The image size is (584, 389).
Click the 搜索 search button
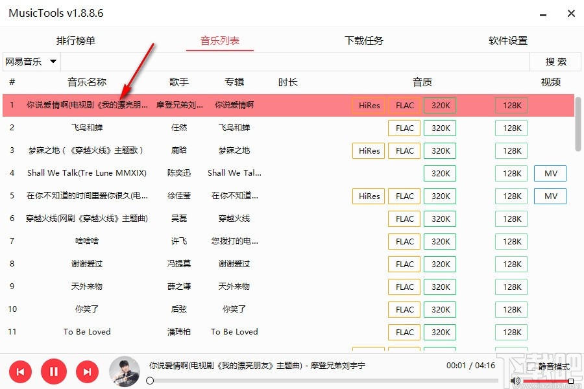click(555, 61)
